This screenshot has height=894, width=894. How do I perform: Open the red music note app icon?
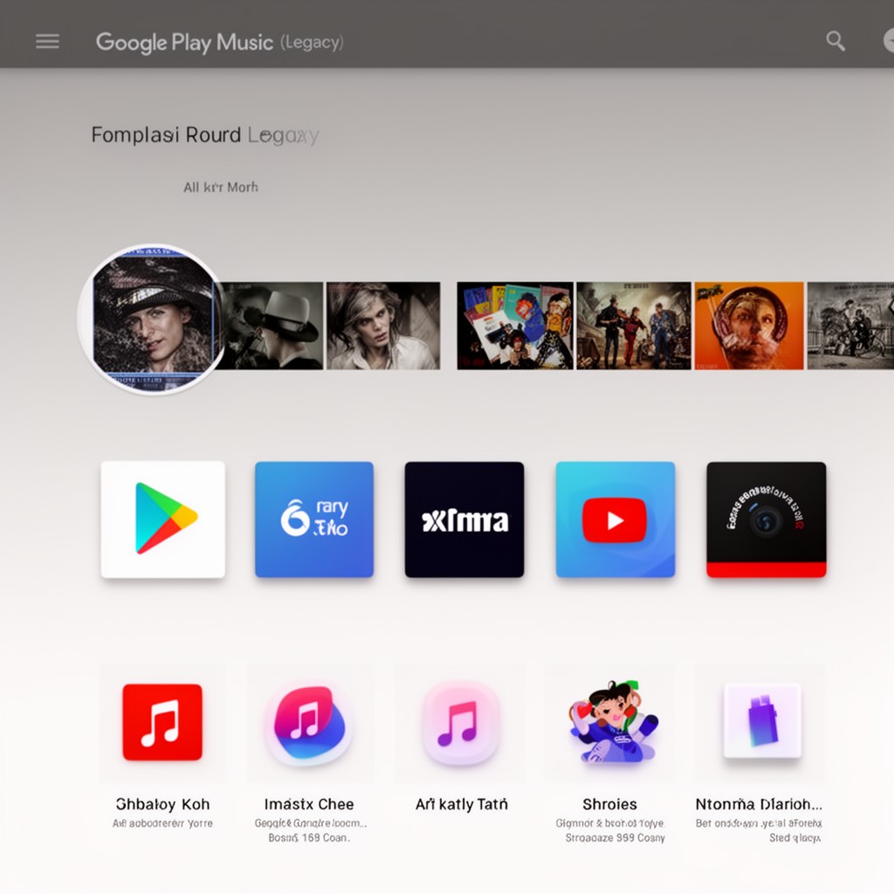click(162, 722)
